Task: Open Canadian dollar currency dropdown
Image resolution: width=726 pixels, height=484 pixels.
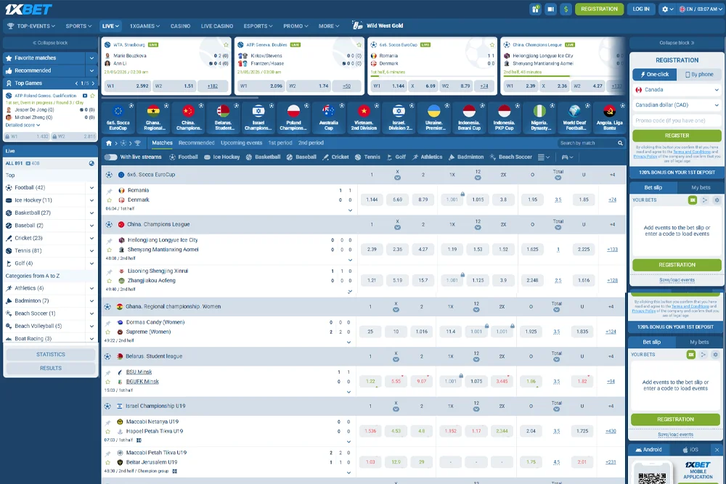Action: pyautogui.click(x=677, y=105)
